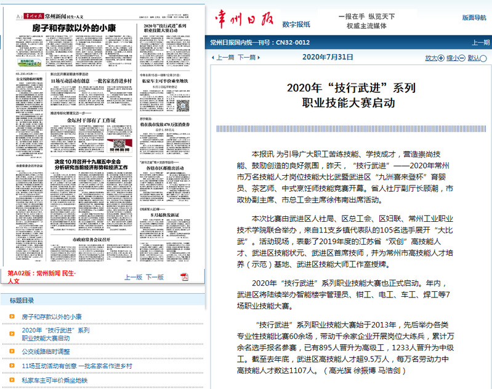Click orange bullet beside 房子和存款以外的小康

(x=12, y=316)
